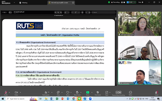Switch to the Meeting tab
Image resolution: width=162 pixels, height=101 pixels.
click(23, 3)
